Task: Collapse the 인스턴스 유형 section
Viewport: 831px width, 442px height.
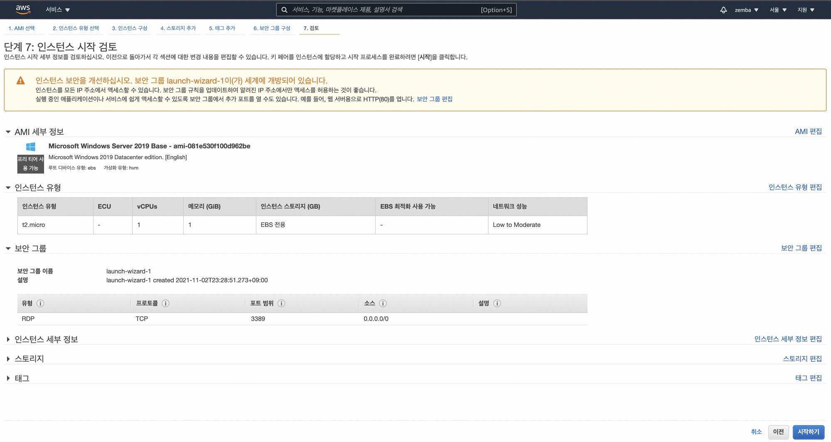Action: 8,188
